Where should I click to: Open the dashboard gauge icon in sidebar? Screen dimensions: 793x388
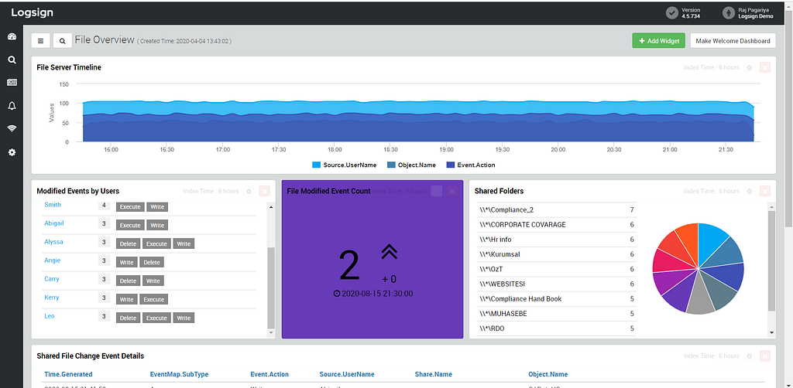12,36
